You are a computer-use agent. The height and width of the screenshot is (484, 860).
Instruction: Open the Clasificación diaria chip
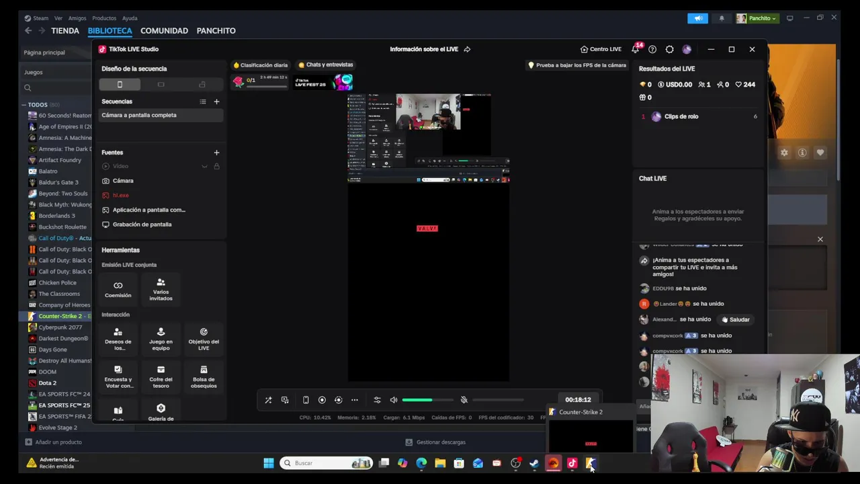click(260, 65)
